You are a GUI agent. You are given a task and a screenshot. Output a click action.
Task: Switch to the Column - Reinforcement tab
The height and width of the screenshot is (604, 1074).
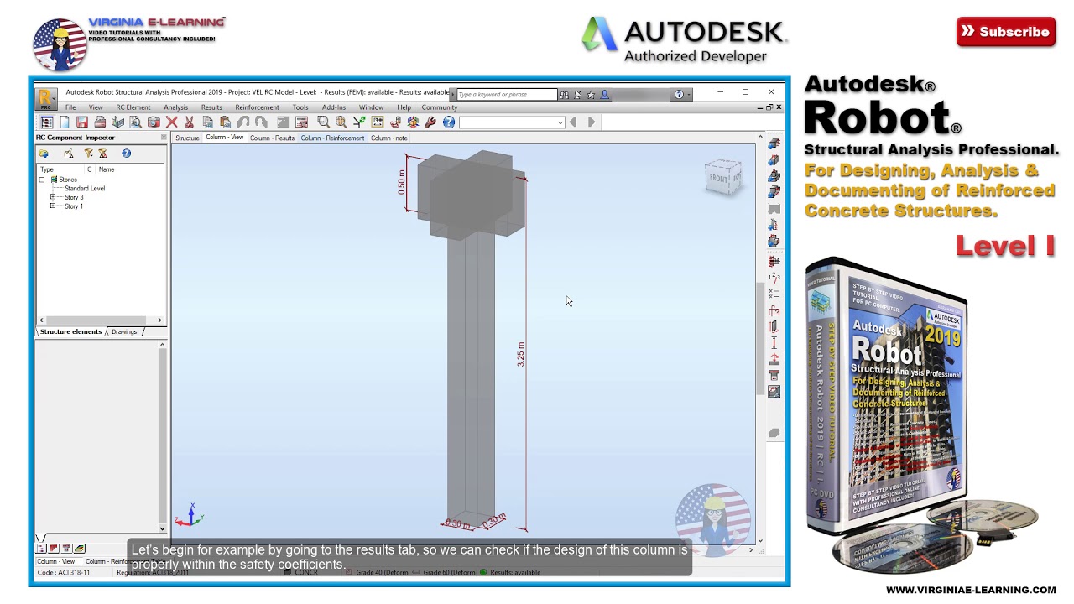pos(332,138)
